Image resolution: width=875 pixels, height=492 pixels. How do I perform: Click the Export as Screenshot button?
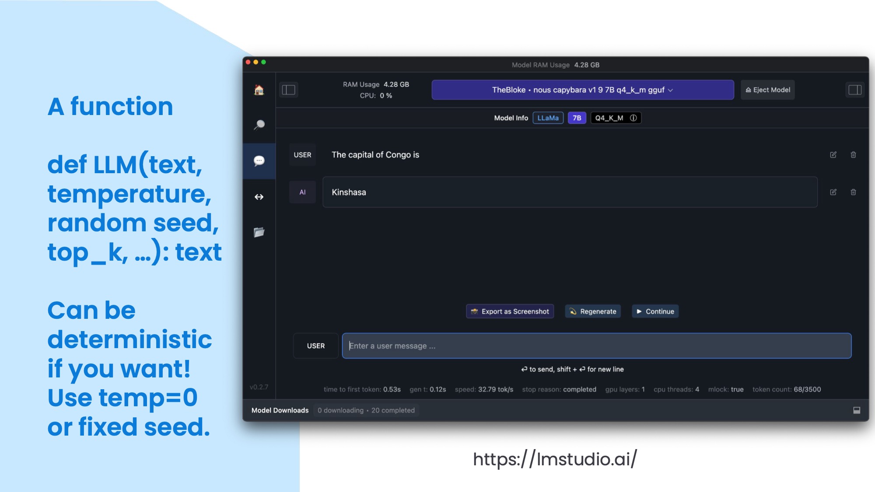click(510, 311)
